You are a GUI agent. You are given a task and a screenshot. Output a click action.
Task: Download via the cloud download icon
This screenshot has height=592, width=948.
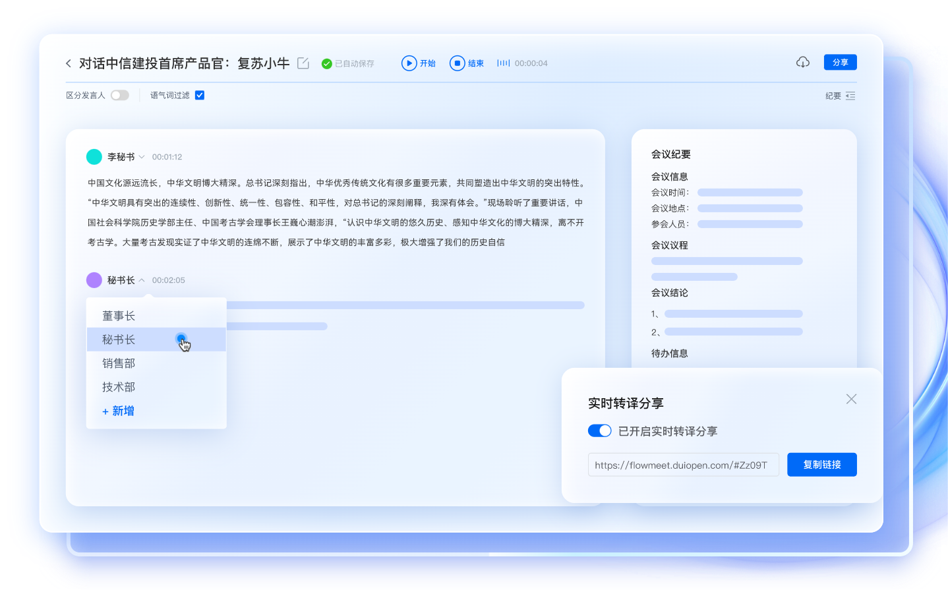point(803,62)
